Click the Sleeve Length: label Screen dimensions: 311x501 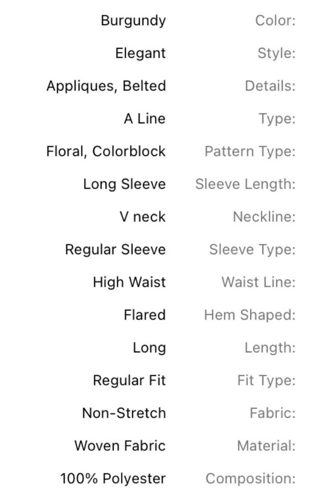(x=246, y=184)
